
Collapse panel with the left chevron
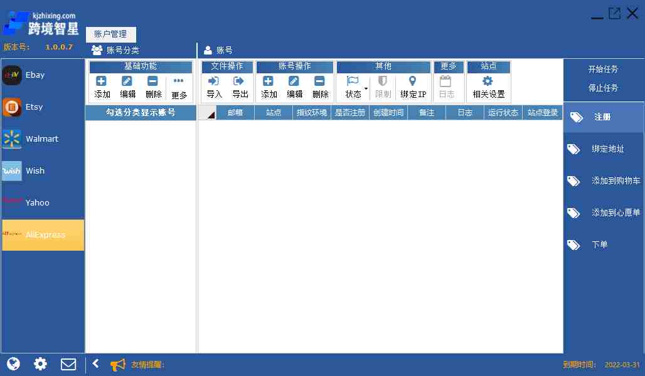pos(95,363)
